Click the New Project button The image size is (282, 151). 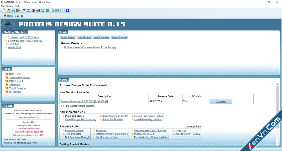click(84, 37)
